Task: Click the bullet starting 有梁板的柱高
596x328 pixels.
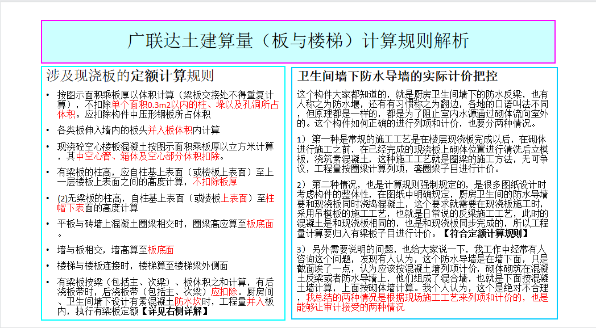Action: [x=165, y=178]
